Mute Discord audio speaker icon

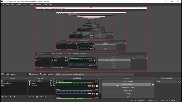pyautogui.click(x=93, y=94)
